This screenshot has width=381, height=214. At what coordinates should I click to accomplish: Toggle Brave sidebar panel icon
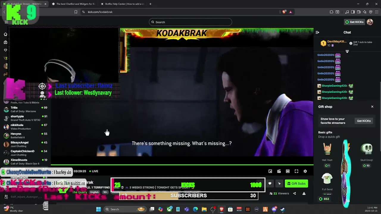(x=353, y=12)
